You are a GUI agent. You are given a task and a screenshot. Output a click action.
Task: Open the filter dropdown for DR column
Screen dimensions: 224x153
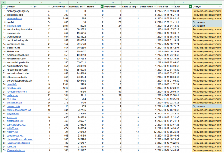click(x=49, y=7)
